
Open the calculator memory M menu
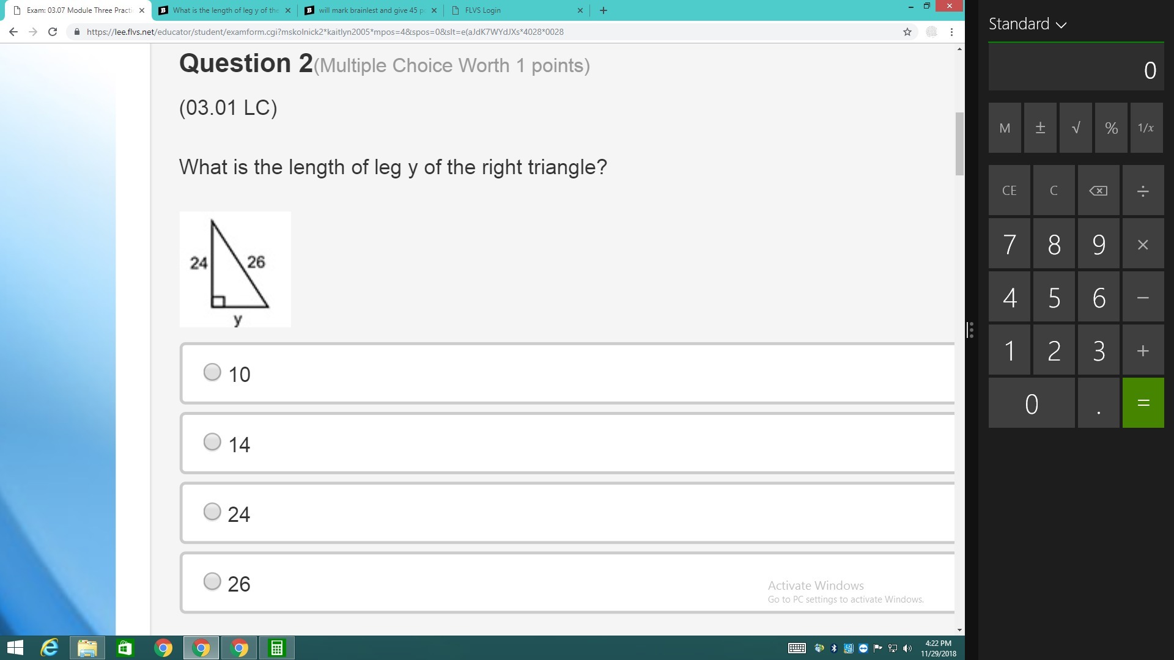pyautogui.click(x=1005, y=128)
